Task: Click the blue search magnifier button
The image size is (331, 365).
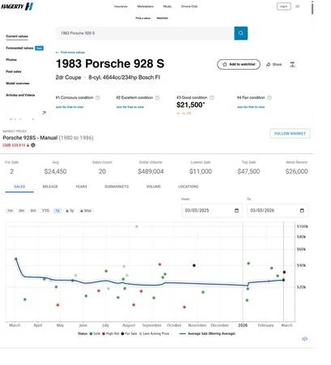Action: tap(241, 33)
